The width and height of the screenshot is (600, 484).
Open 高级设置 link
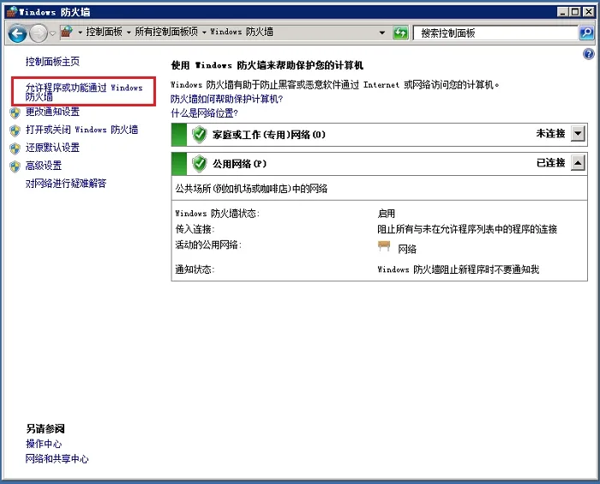[43, 166]
